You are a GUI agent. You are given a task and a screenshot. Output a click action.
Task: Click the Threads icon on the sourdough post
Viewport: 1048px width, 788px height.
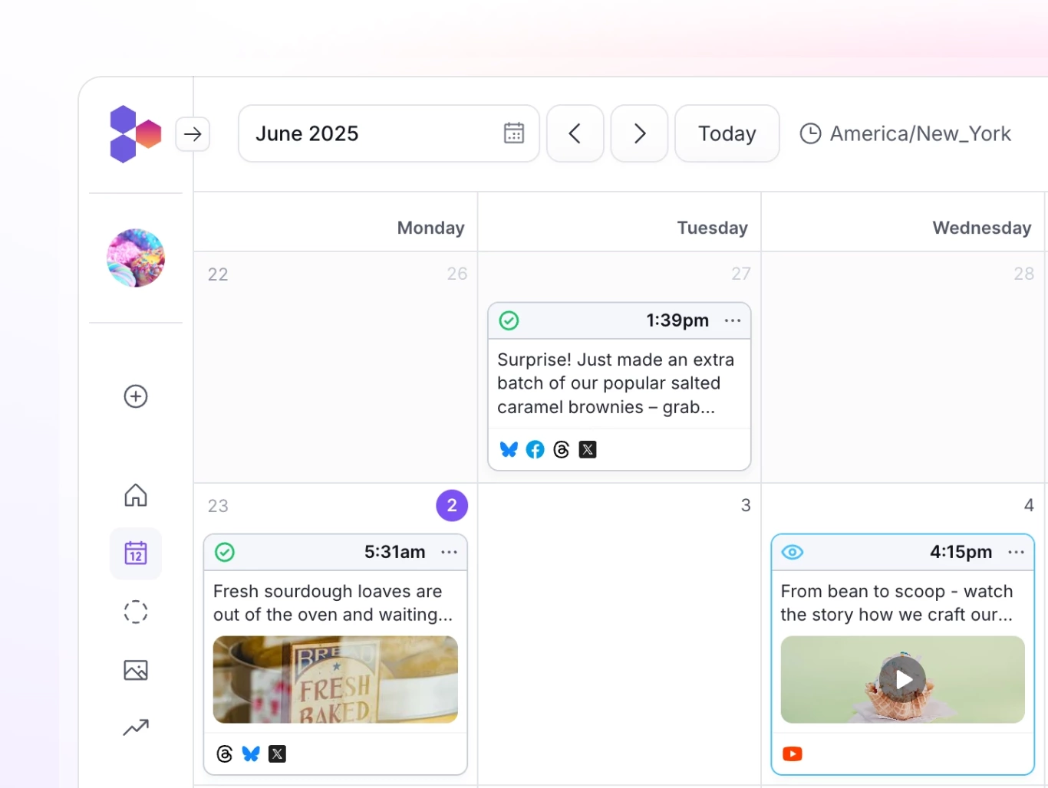tap(223, 754)
